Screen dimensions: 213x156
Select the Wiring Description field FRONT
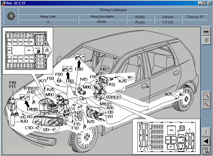tap(102, 22)
